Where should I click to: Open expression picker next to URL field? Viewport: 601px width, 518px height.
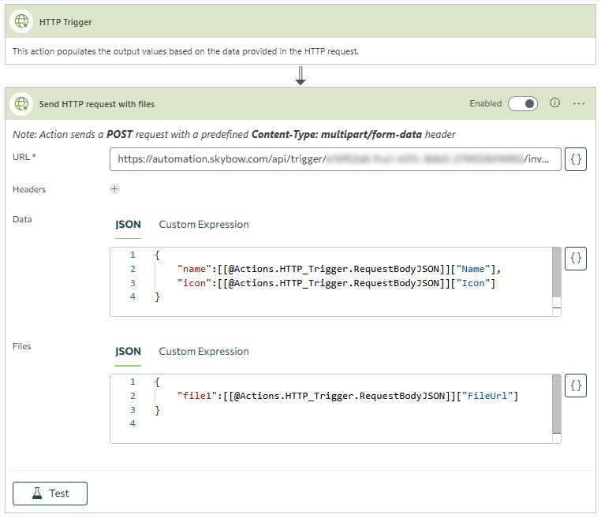tap(576, 159)
